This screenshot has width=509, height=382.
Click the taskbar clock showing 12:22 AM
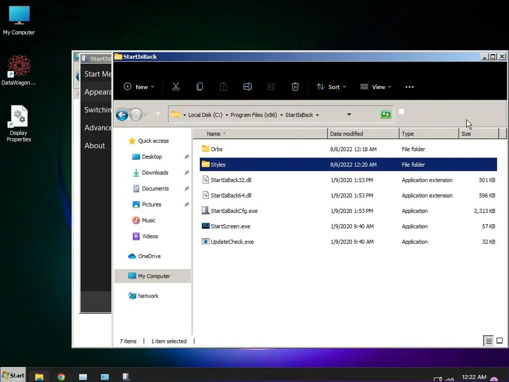474,377
